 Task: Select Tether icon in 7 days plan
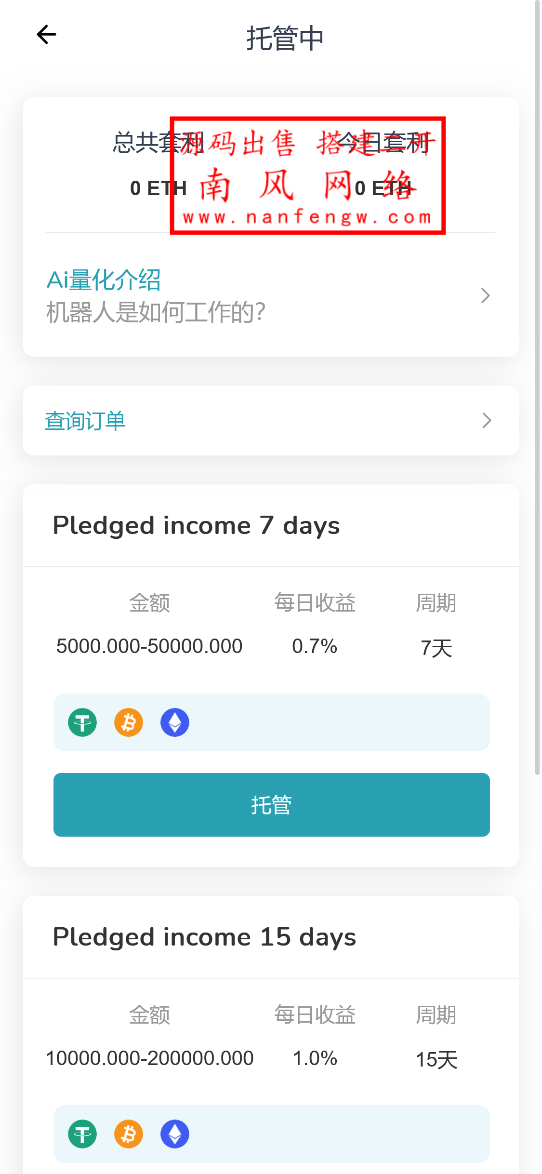tap(82, 722)
